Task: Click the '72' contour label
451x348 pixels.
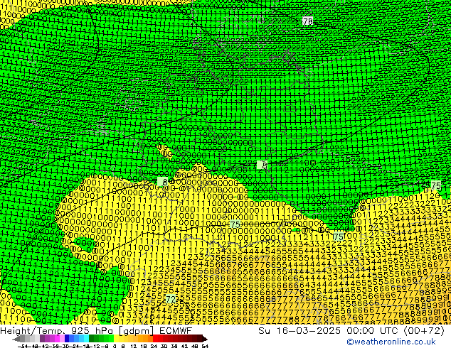Action: point(171,299)
